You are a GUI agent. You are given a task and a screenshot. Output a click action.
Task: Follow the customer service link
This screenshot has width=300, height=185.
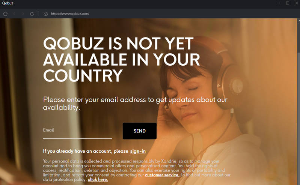pos(162,175)
